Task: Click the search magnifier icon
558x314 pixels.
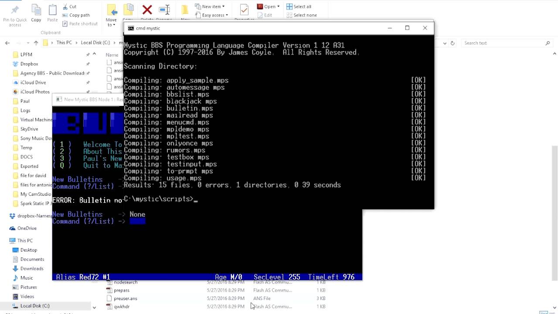Action: (x=548, y=43)
